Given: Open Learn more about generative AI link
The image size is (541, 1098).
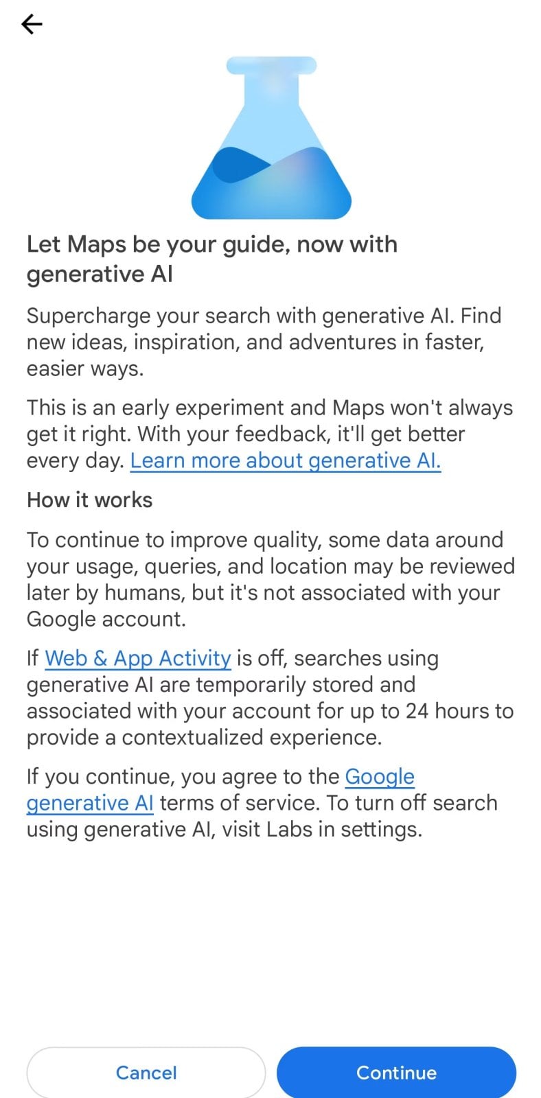Looking at the screenshot, I should [x=285, y=460].
